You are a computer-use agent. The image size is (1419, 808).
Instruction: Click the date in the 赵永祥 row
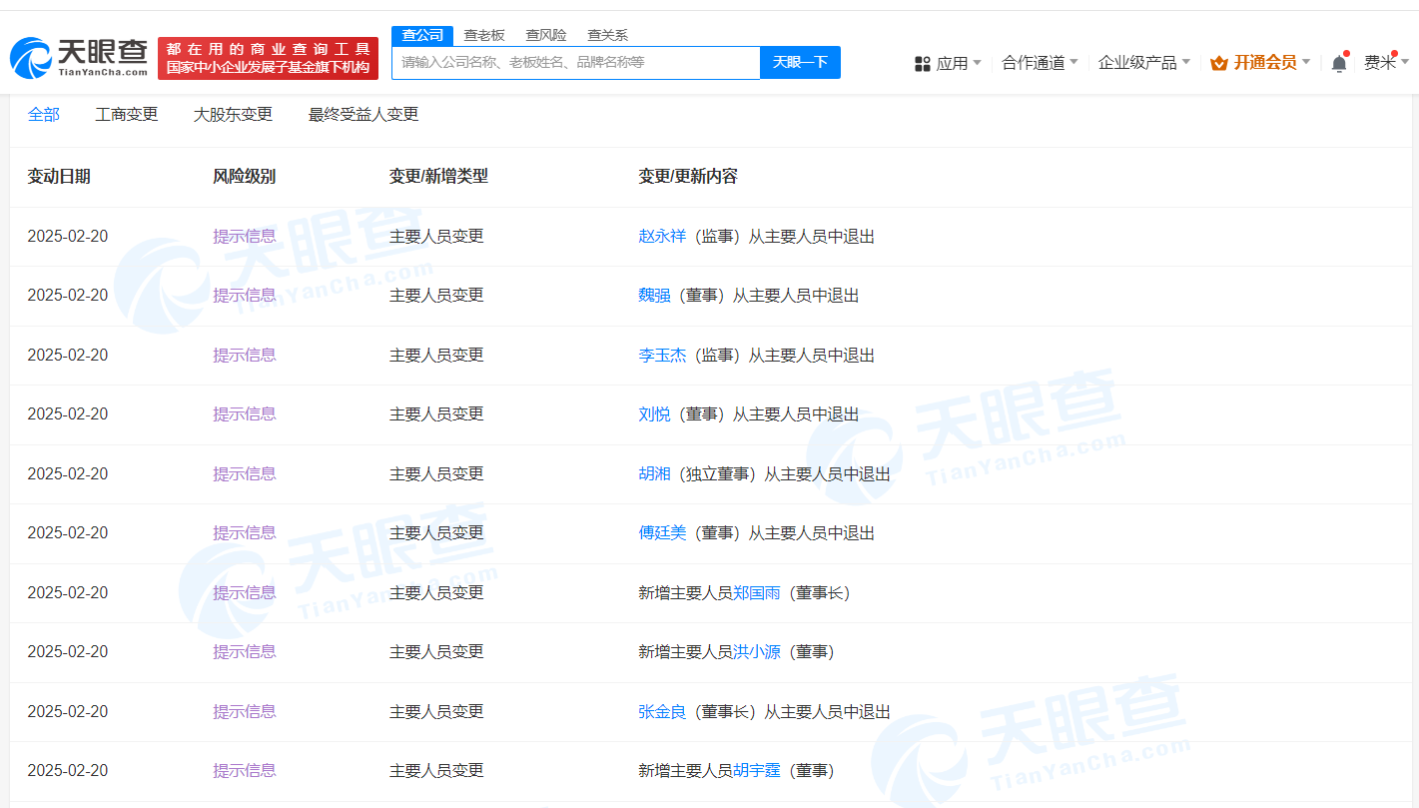coord(68,236)
